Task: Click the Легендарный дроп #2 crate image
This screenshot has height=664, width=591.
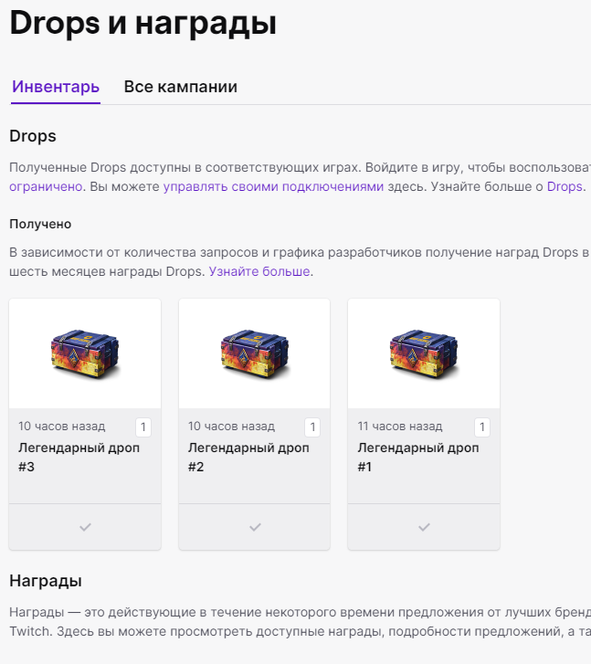Action: [x=255, y=352]
